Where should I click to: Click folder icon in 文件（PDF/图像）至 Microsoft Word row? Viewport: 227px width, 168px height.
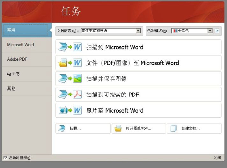tap(63, 63)
